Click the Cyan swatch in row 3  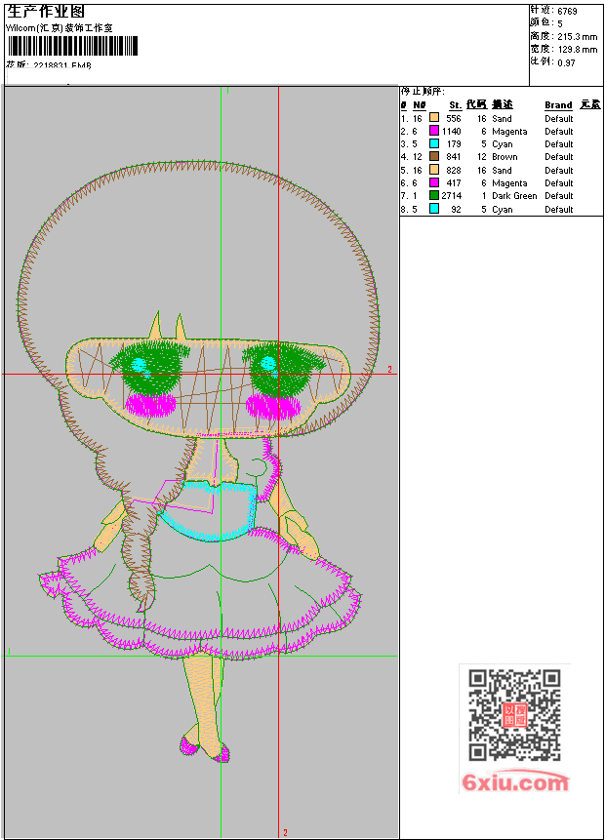pos(434,143)
